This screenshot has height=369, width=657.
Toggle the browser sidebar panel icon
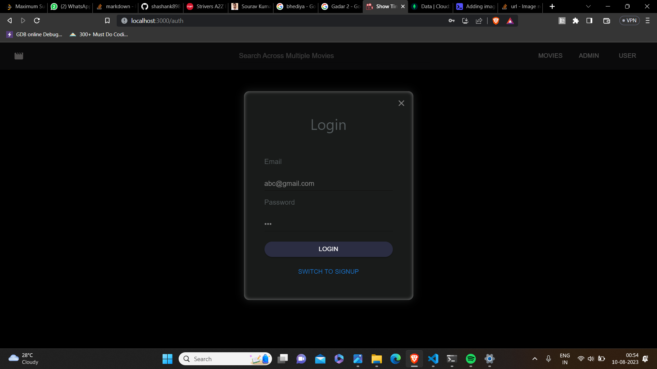point(589,21)
